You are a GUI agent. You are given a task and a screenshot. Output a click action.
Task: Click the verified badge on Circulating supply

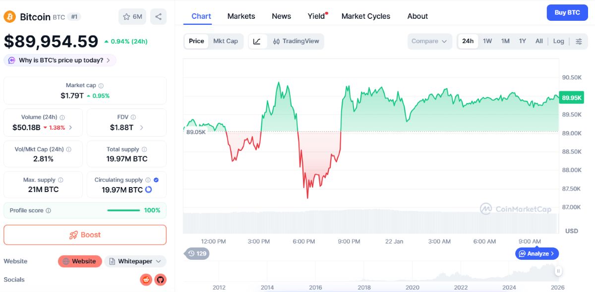point(156,180)
